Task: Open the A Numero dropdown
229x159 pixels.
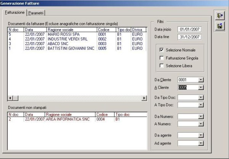Action: click(x=201, y=124)
